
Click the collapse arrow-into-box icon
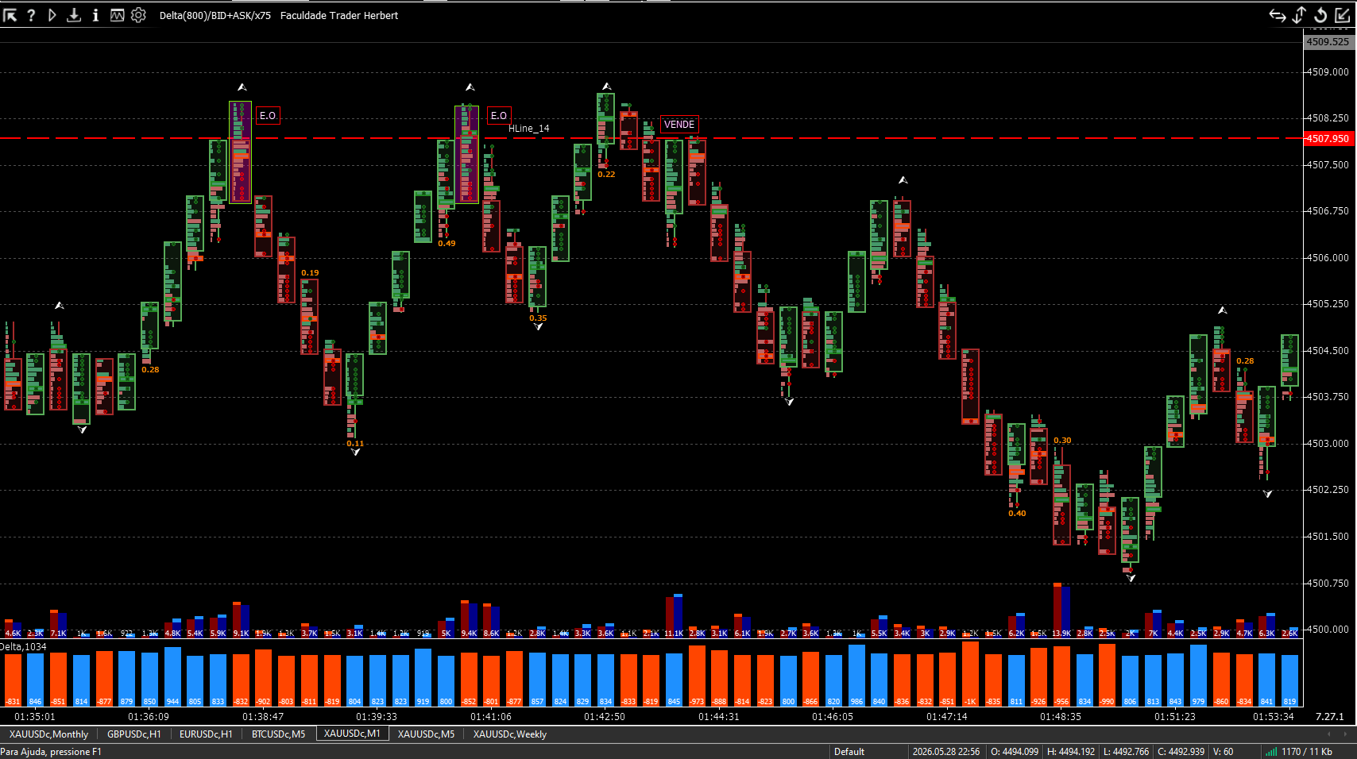(x=1343, y=15)
